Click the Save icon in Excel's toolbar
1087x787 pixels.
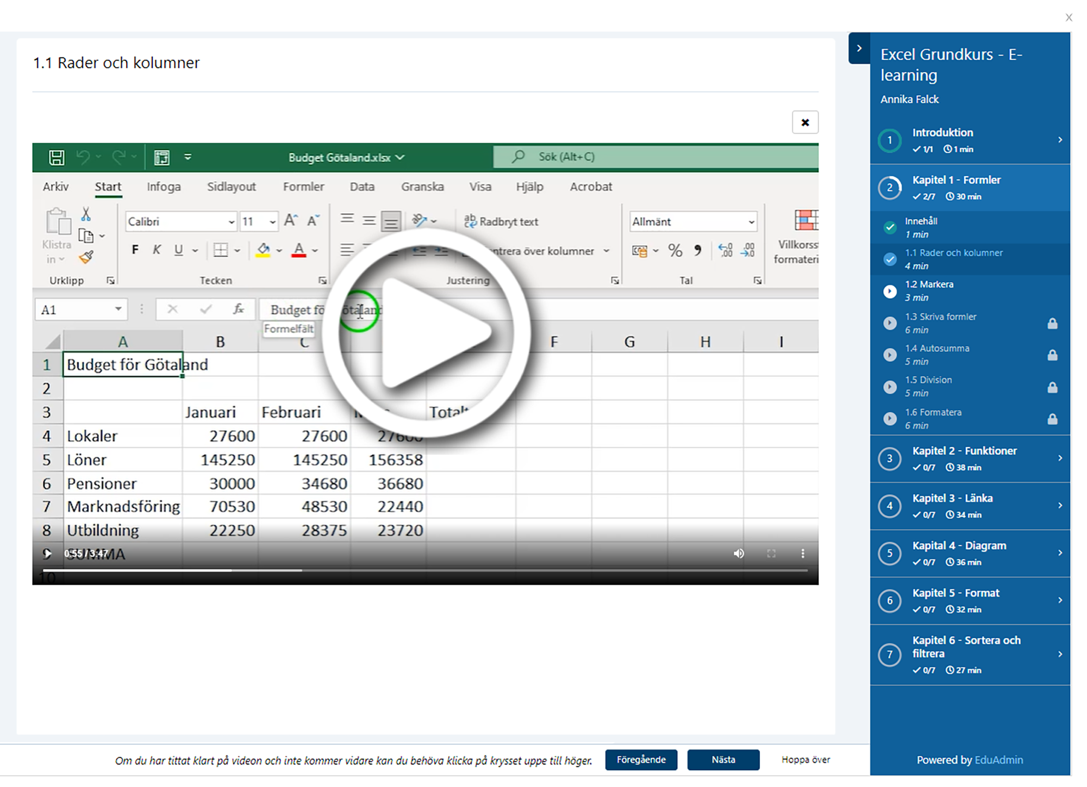click(x=57, y=157)
